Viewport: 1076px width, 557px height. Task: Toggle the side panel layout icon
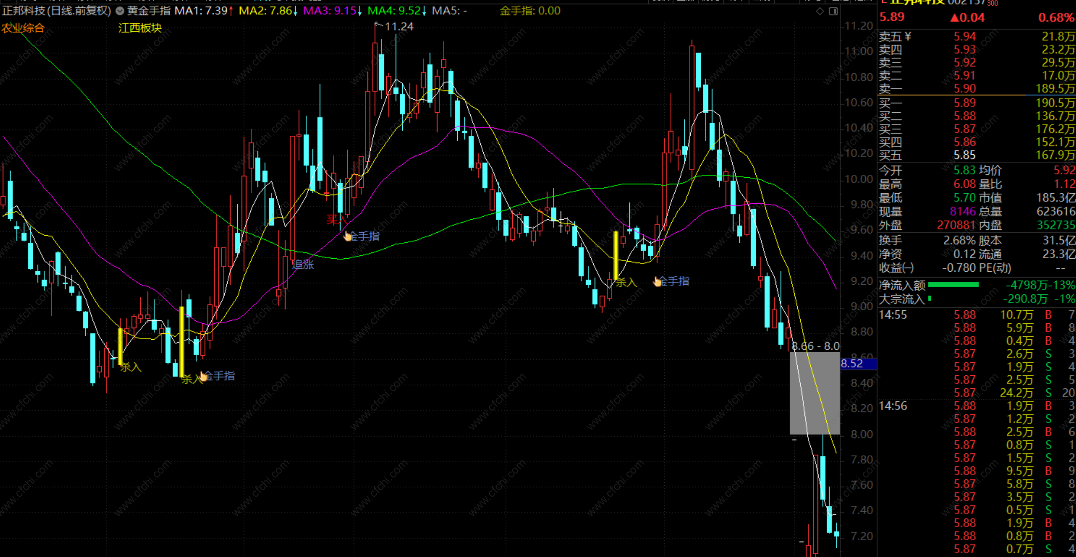pos(833,11)
